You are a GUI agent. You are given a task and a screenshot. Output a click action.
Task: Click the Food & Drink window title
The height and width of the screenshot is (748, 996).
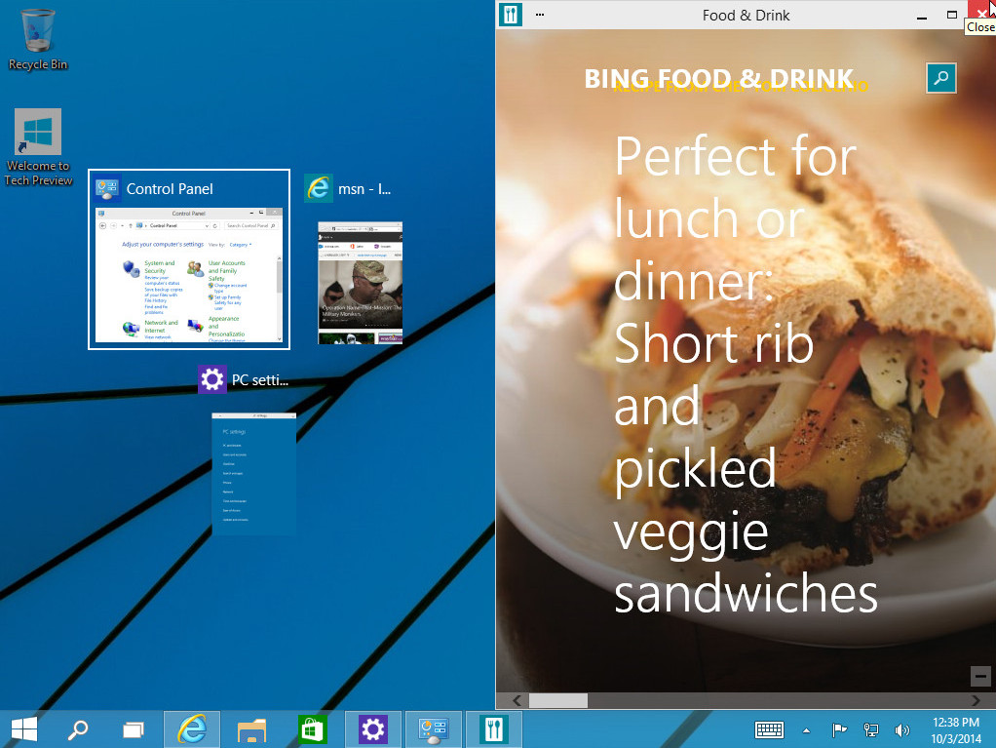[746, 16]
